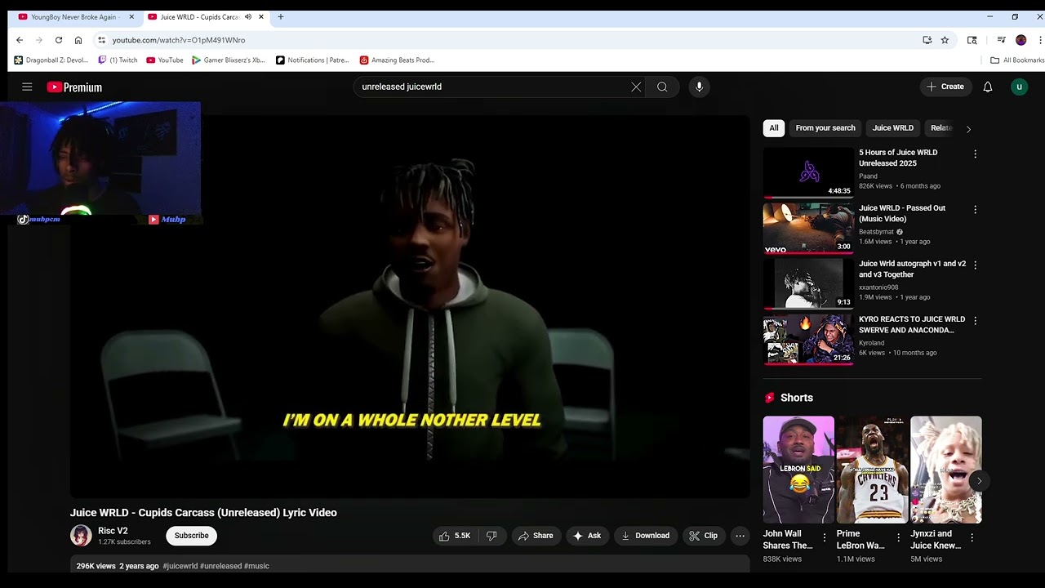1045x588 pixels.
Task: Open KYRO REACTS TO JUICE WRLD title
Action: click(912, 325)
